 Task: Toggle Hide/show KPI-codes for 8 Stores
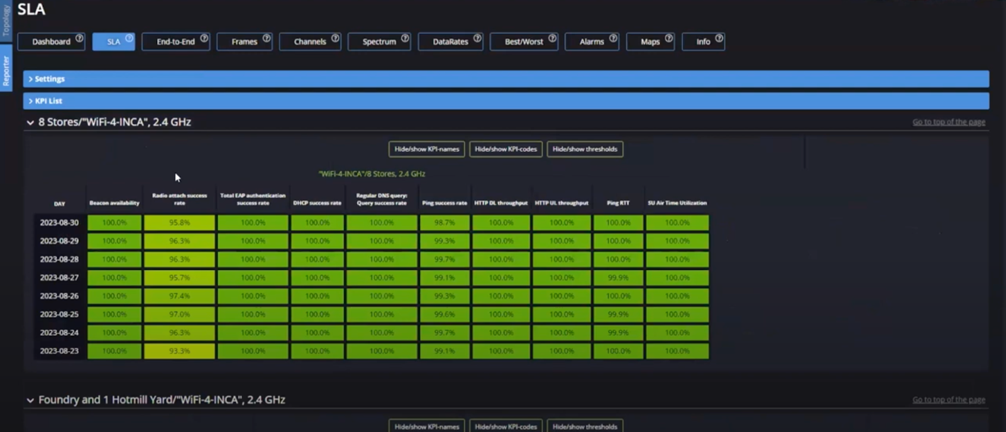pos(506,149)
